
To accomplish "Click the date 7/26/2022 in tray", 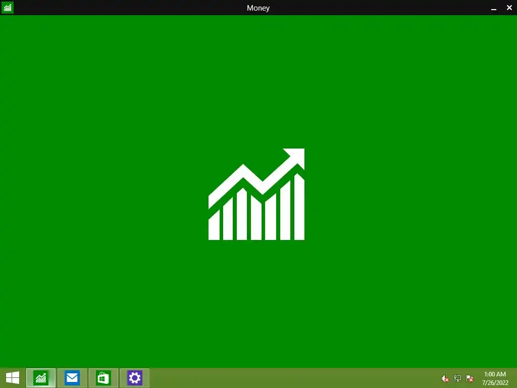I will pos(495,383).
